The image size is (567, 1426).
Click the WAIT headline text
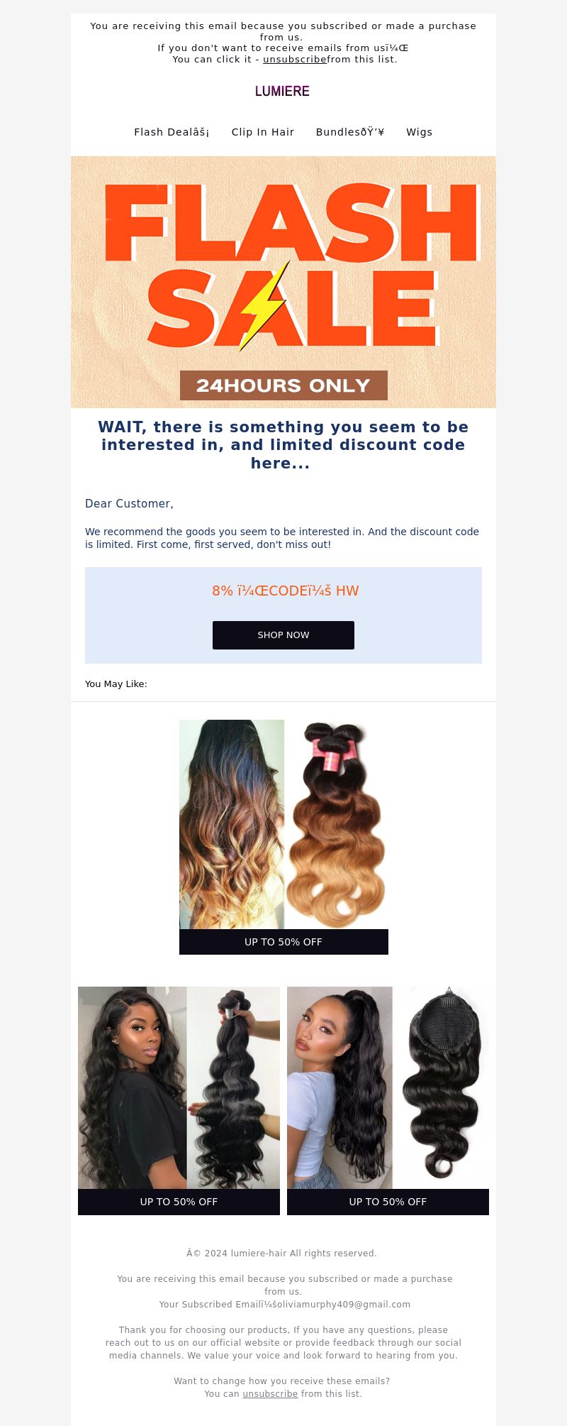pos(283,445)
